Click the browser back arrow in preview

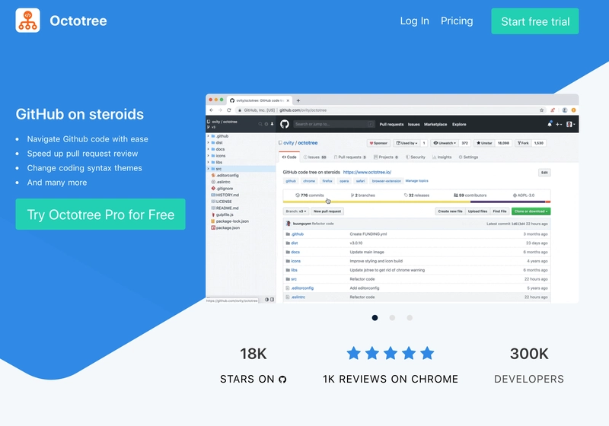coord(212,110)
